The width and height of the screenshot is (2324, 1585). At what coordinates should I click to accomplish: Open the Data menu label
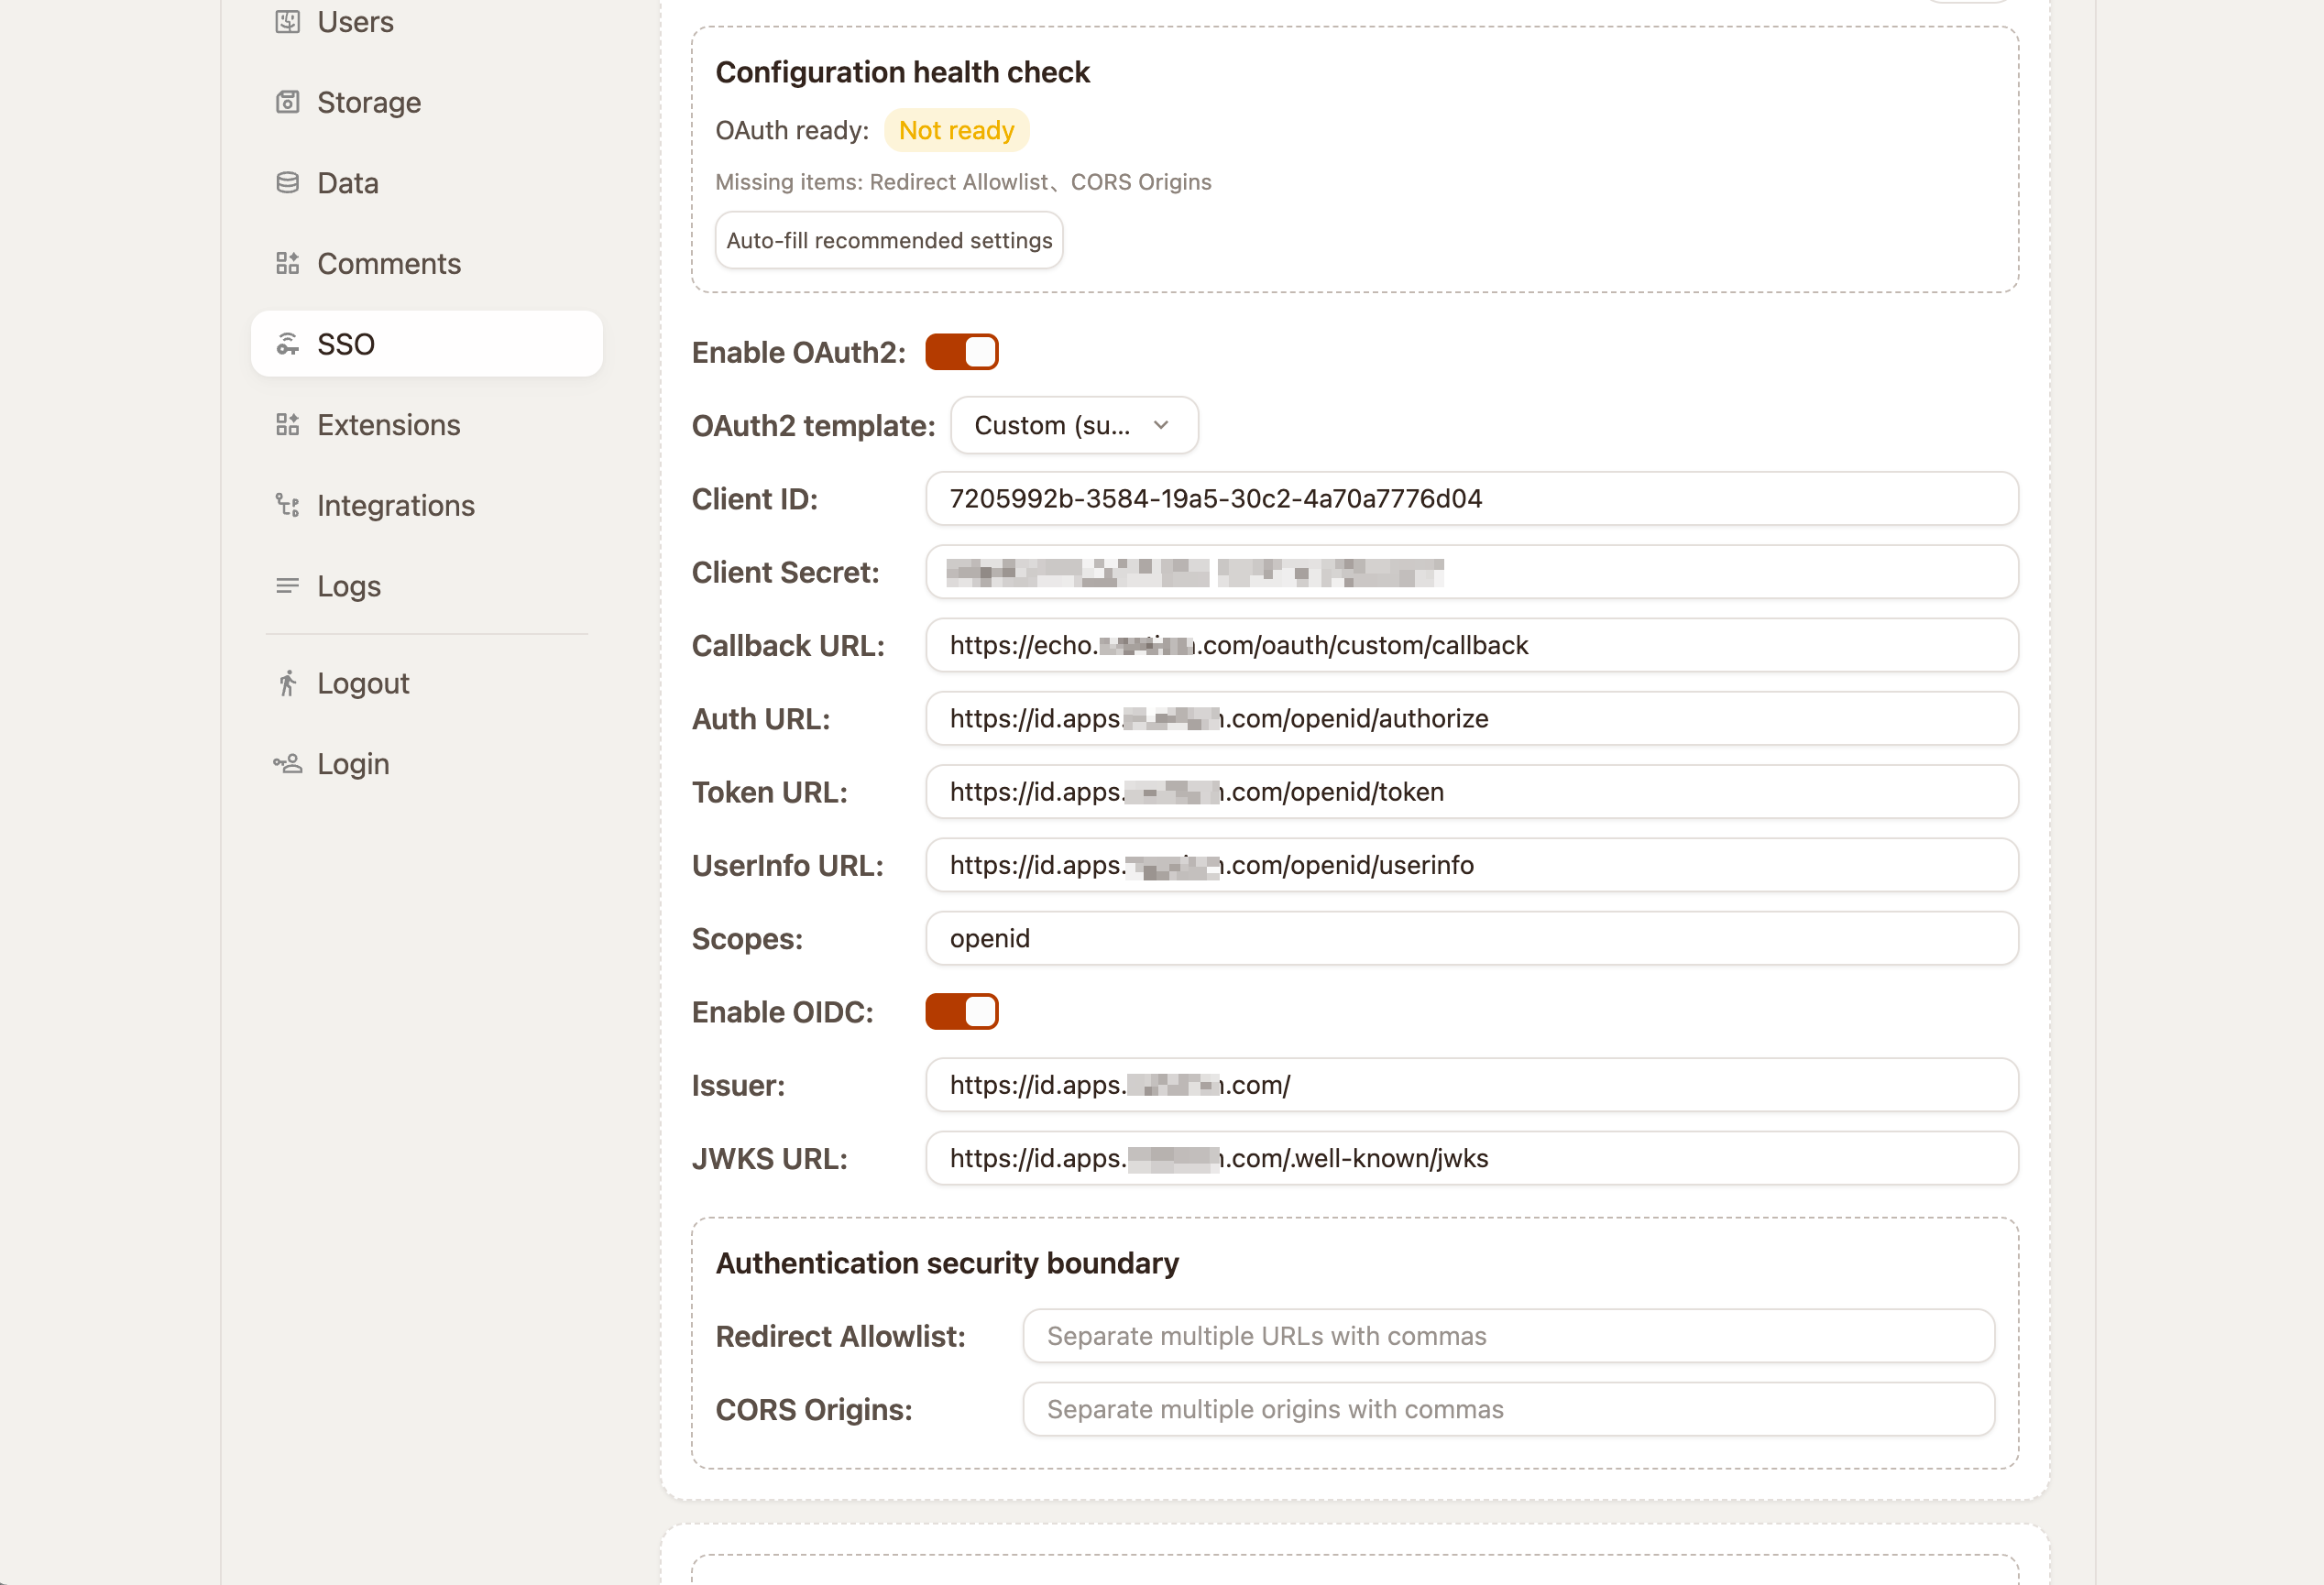348,182
